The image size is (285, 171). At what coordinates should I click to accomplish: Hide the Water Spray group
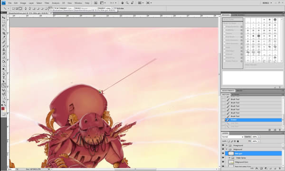point(223,158)
